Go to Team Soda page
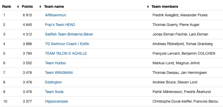 [x=54, y=92]
